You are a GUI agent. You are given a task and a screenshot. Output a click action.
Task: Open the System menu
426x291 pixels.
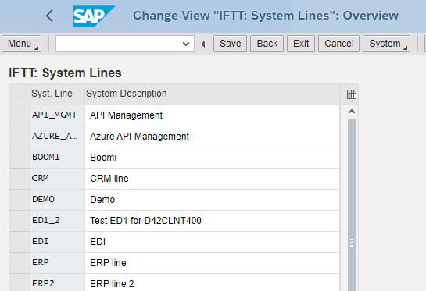pyautogui.click(x=387, y=44)
